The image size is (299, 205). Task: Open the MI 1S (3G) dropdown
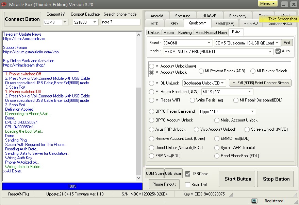pyautogui.click(x=227, y=92)
